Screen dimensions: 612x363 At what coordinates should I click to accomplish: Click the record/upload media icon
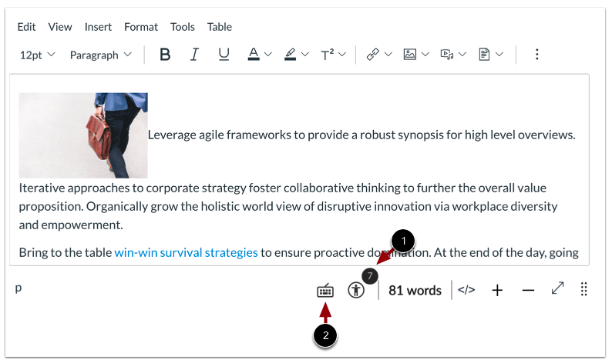click(x=446, y=55)
